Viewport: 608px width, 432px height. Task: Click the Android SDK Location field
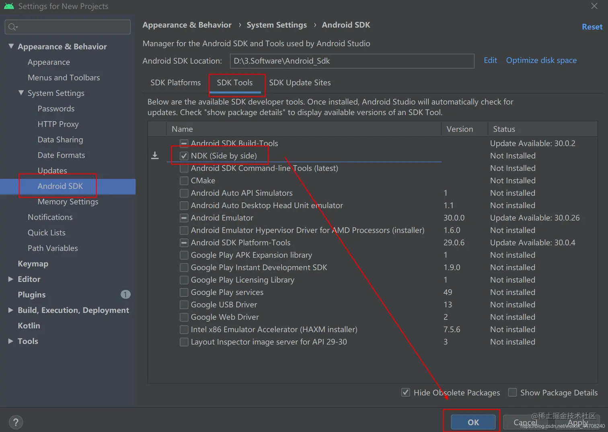click(x=352, y=61)
